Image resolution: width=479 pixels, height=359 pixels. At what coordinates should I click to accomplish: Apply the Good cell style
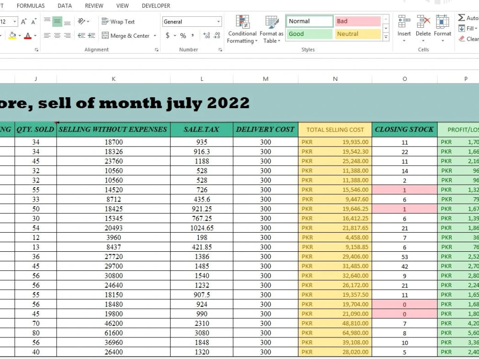click(310, 34)
